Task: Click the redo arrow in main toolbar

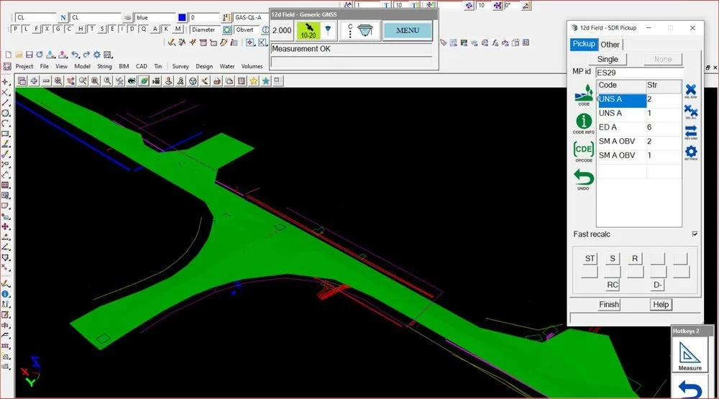Action: 86,55
